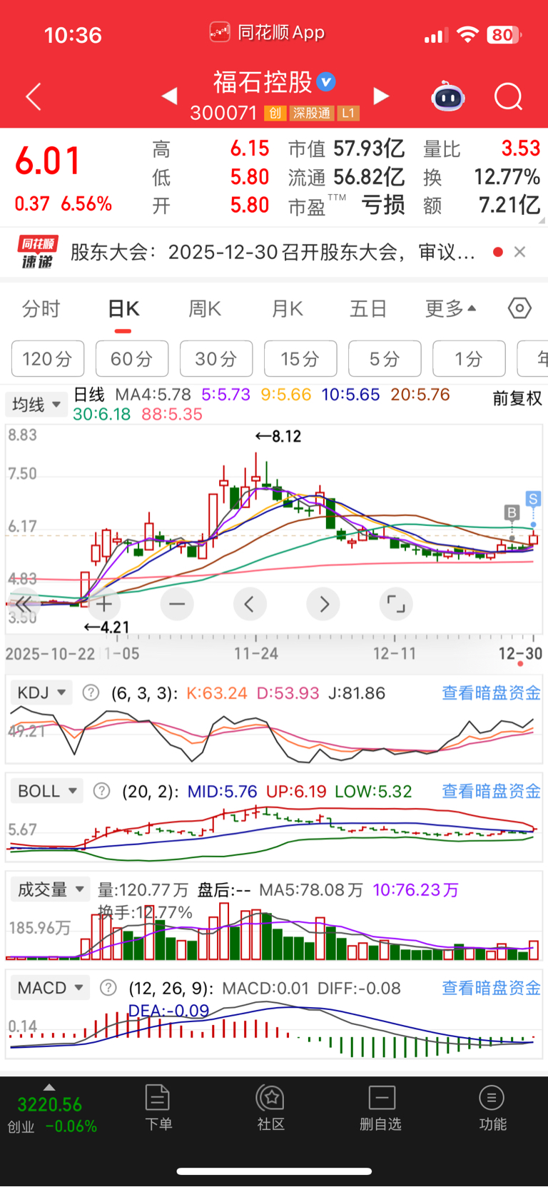This screenshot has width=548, height=1187.
Task: Open chart settings hexagon icon
Action: tap(519, 308)
